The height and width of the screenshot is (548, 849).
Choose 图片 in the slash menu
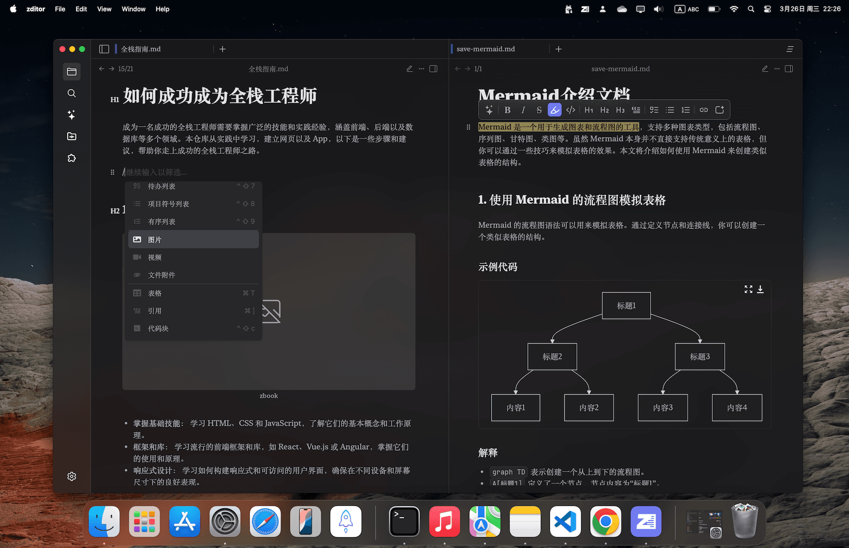(194, 239)
